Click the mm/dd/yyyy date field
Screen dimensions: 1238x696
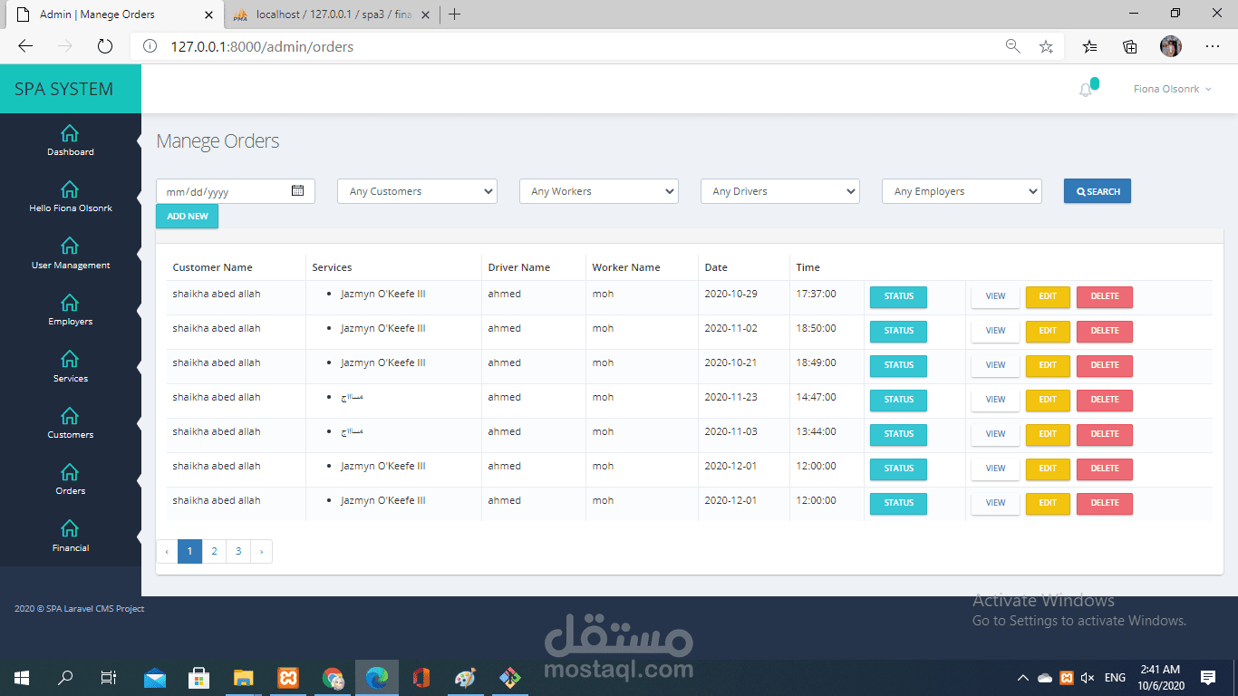pyautogui.click(x=236, y=191)
